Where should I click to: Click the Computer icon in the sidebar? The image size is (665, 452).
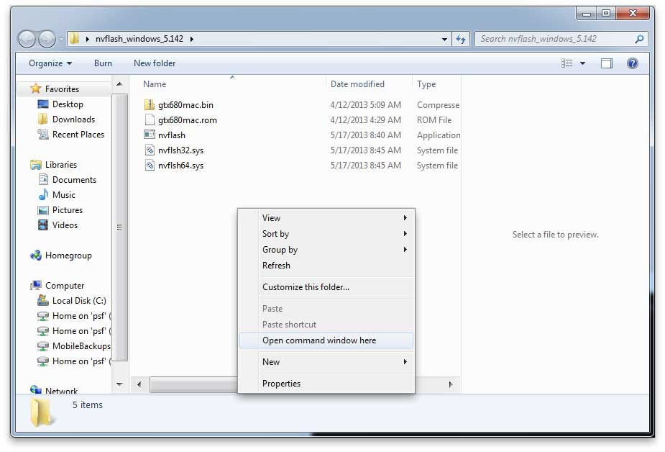pyautogui.click(x=36, y=285)
